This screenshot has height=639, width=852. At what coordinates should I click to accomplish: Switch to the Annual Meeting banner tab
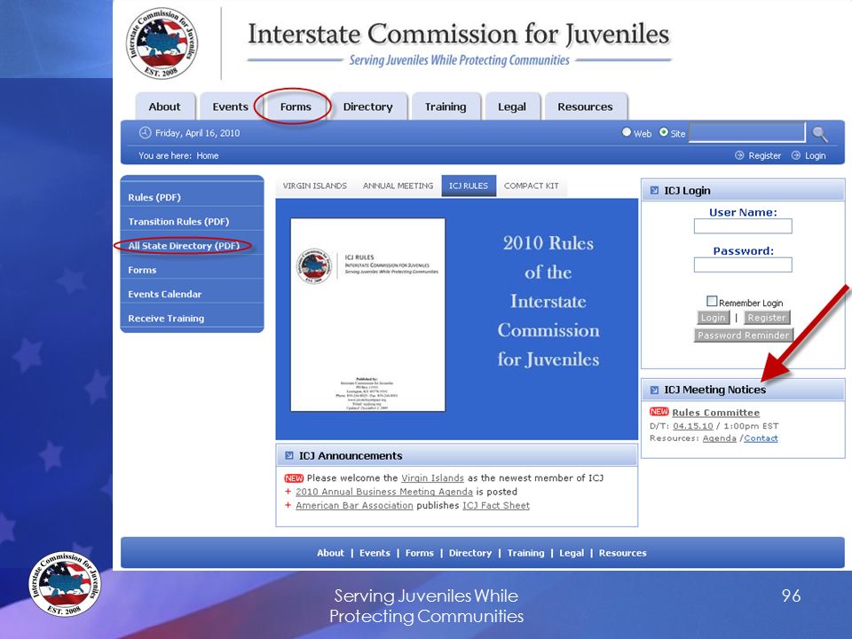[398, 185]
